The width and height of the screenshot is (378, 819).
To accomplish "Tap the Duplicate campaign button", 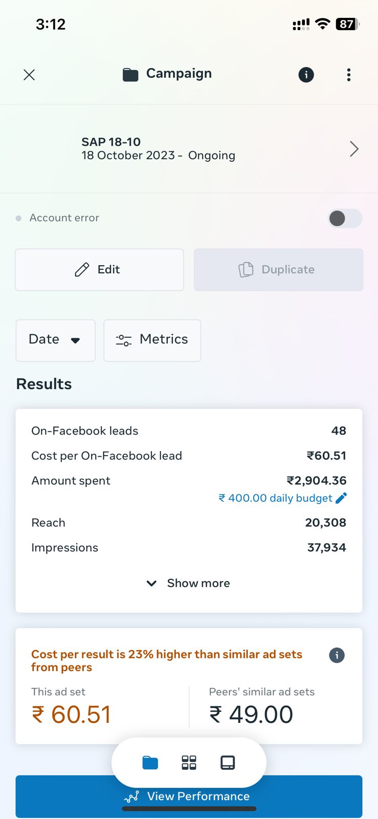I will click(x=278, y=270).
